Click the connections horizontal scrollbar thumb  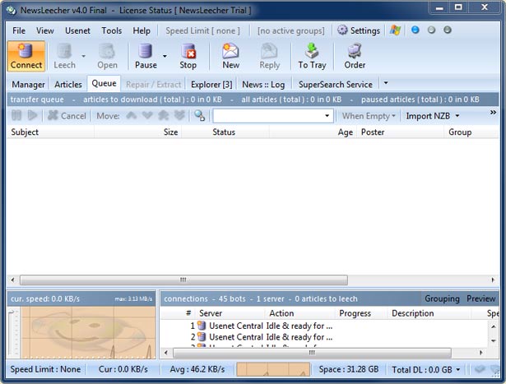312,353
